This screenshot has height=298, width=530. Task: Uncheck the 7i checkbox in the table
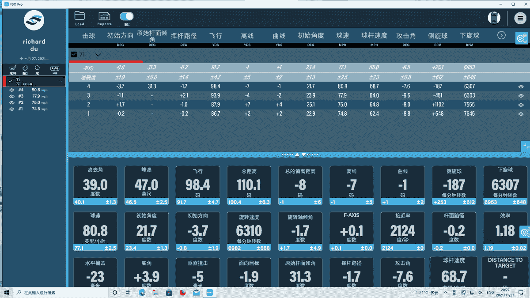tap(74, 54)
